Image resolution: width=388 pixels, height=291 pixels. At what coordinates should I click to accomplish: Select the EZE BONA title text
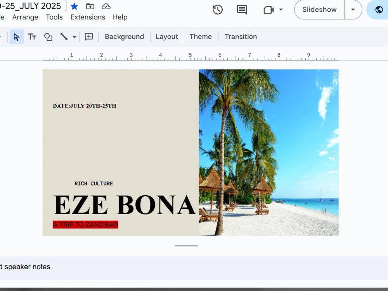(x=125, y=204)
